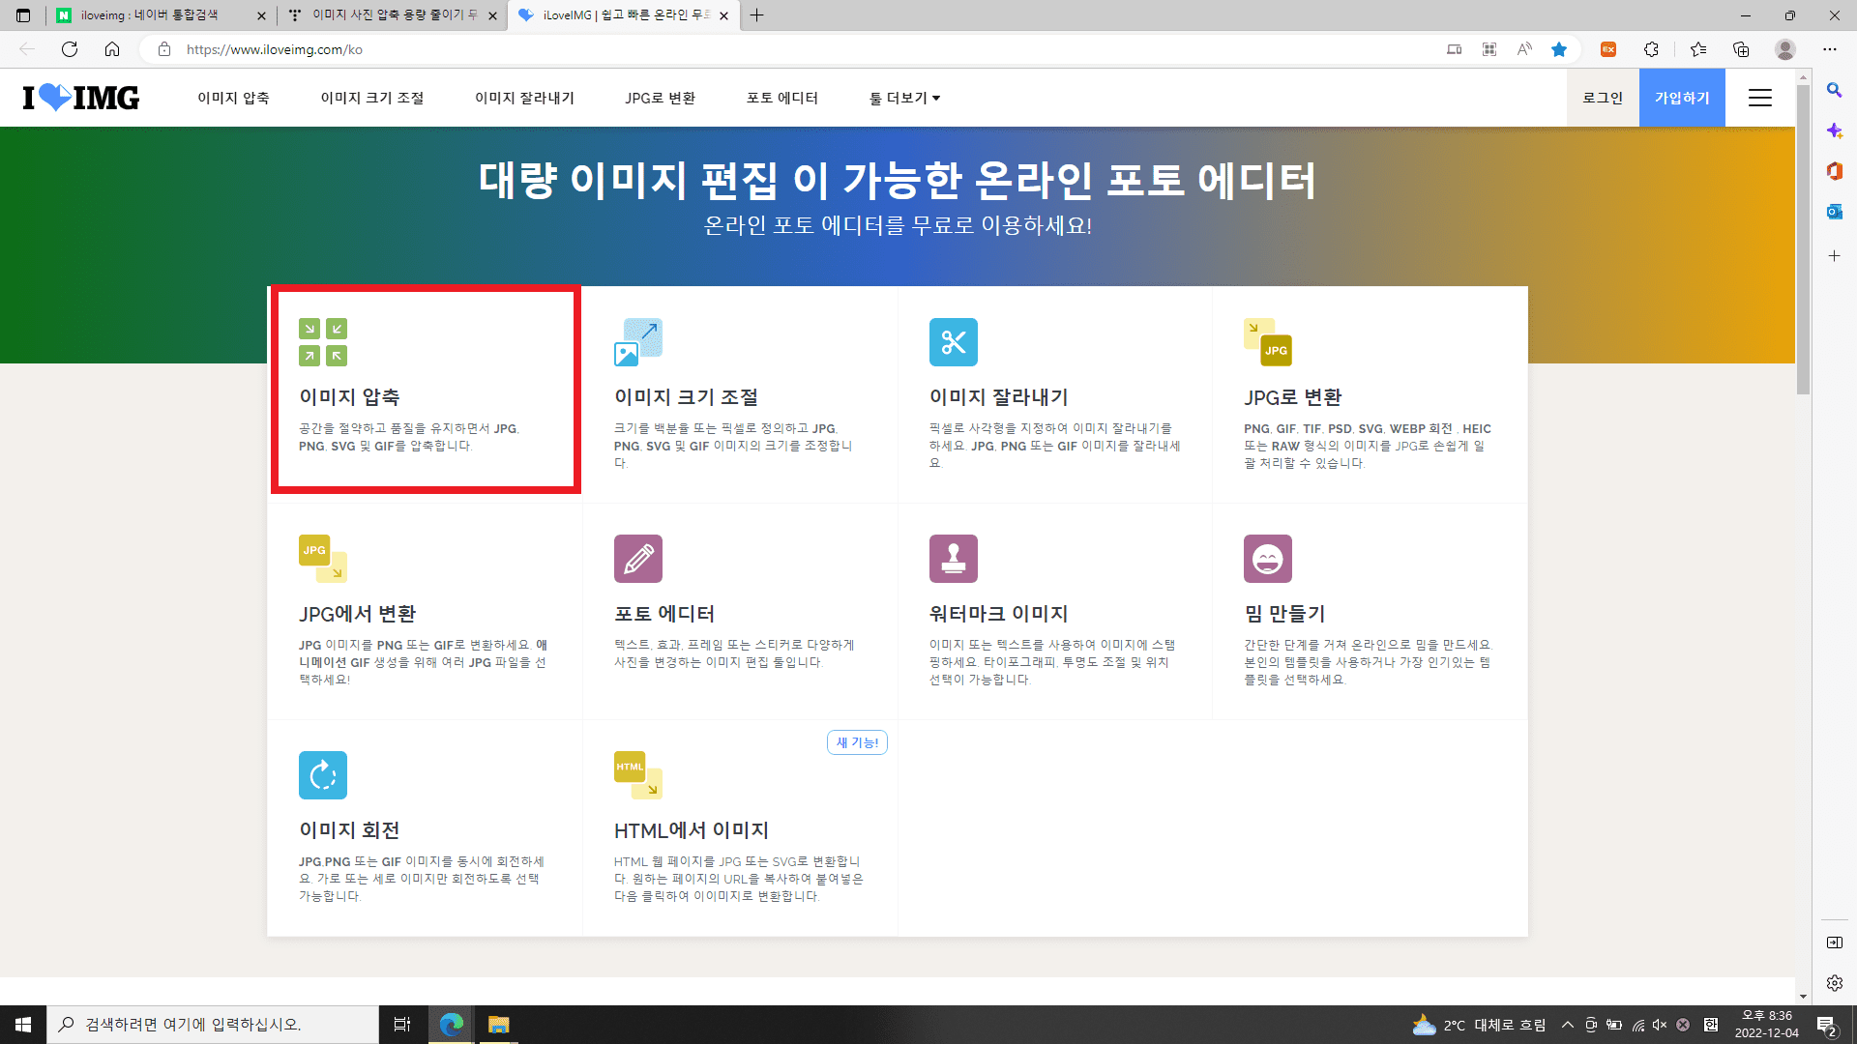Open the 워터마크 이미지 card title
1857x1044 pixels.
click(x=998, y=614)
